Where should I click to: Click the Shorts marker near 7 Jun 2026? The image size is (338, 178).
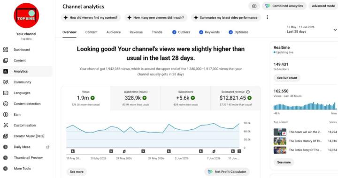pos(214,151)
